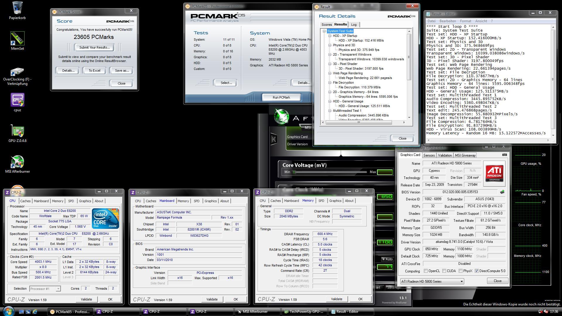Uncheck the DirectCompute 5.0 checkbox
This screenshot has width=562, height=316.
(477, 271)
